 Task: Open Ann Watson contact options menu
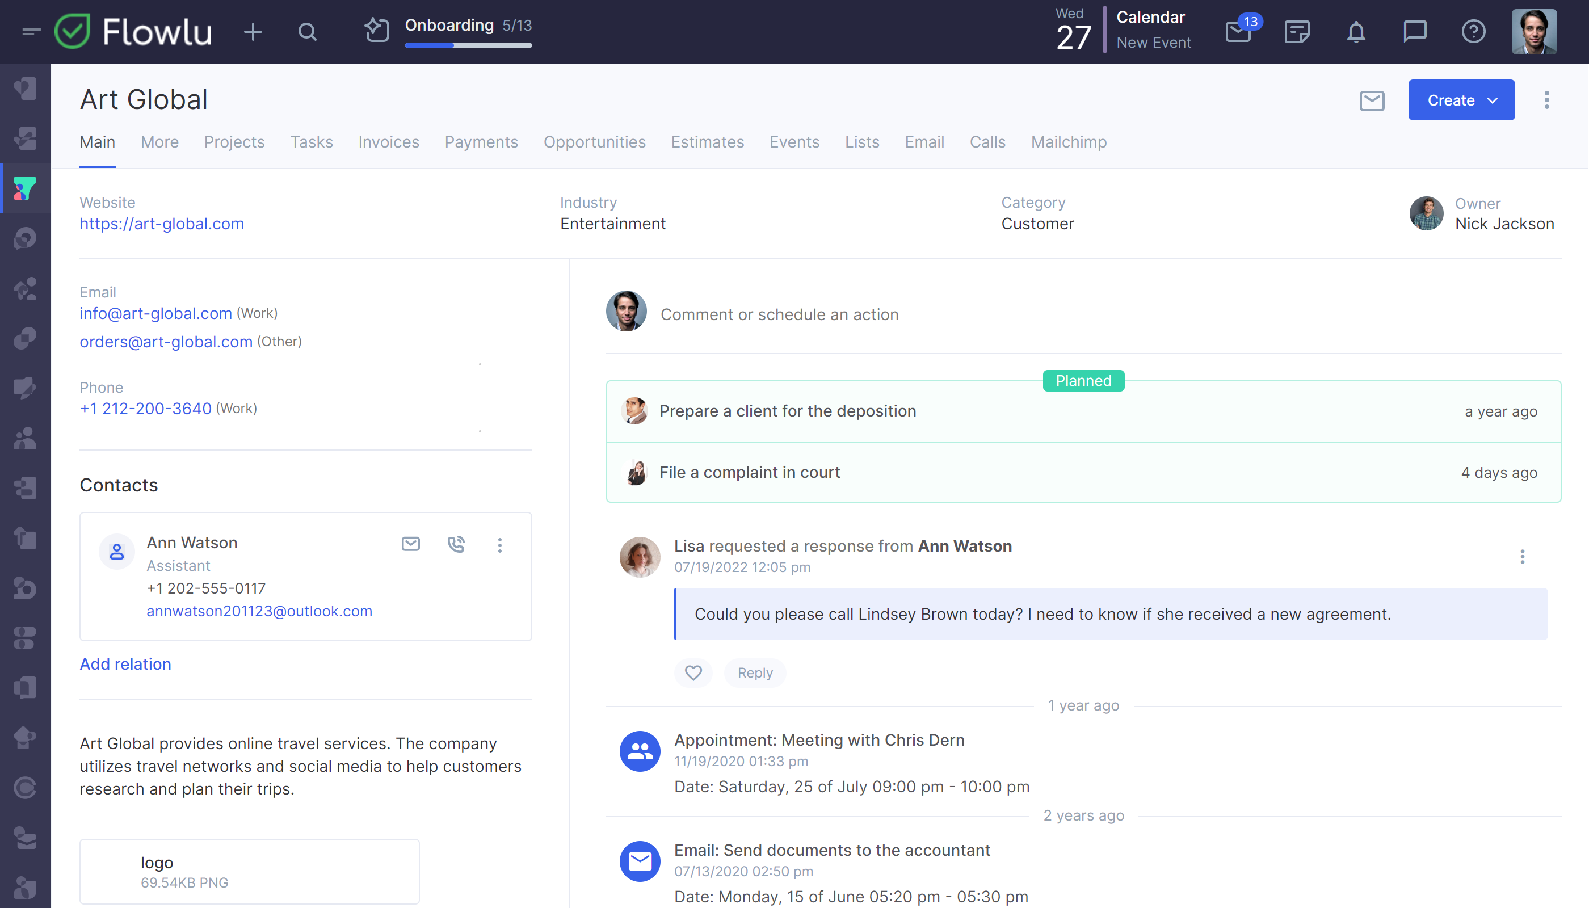499,546
